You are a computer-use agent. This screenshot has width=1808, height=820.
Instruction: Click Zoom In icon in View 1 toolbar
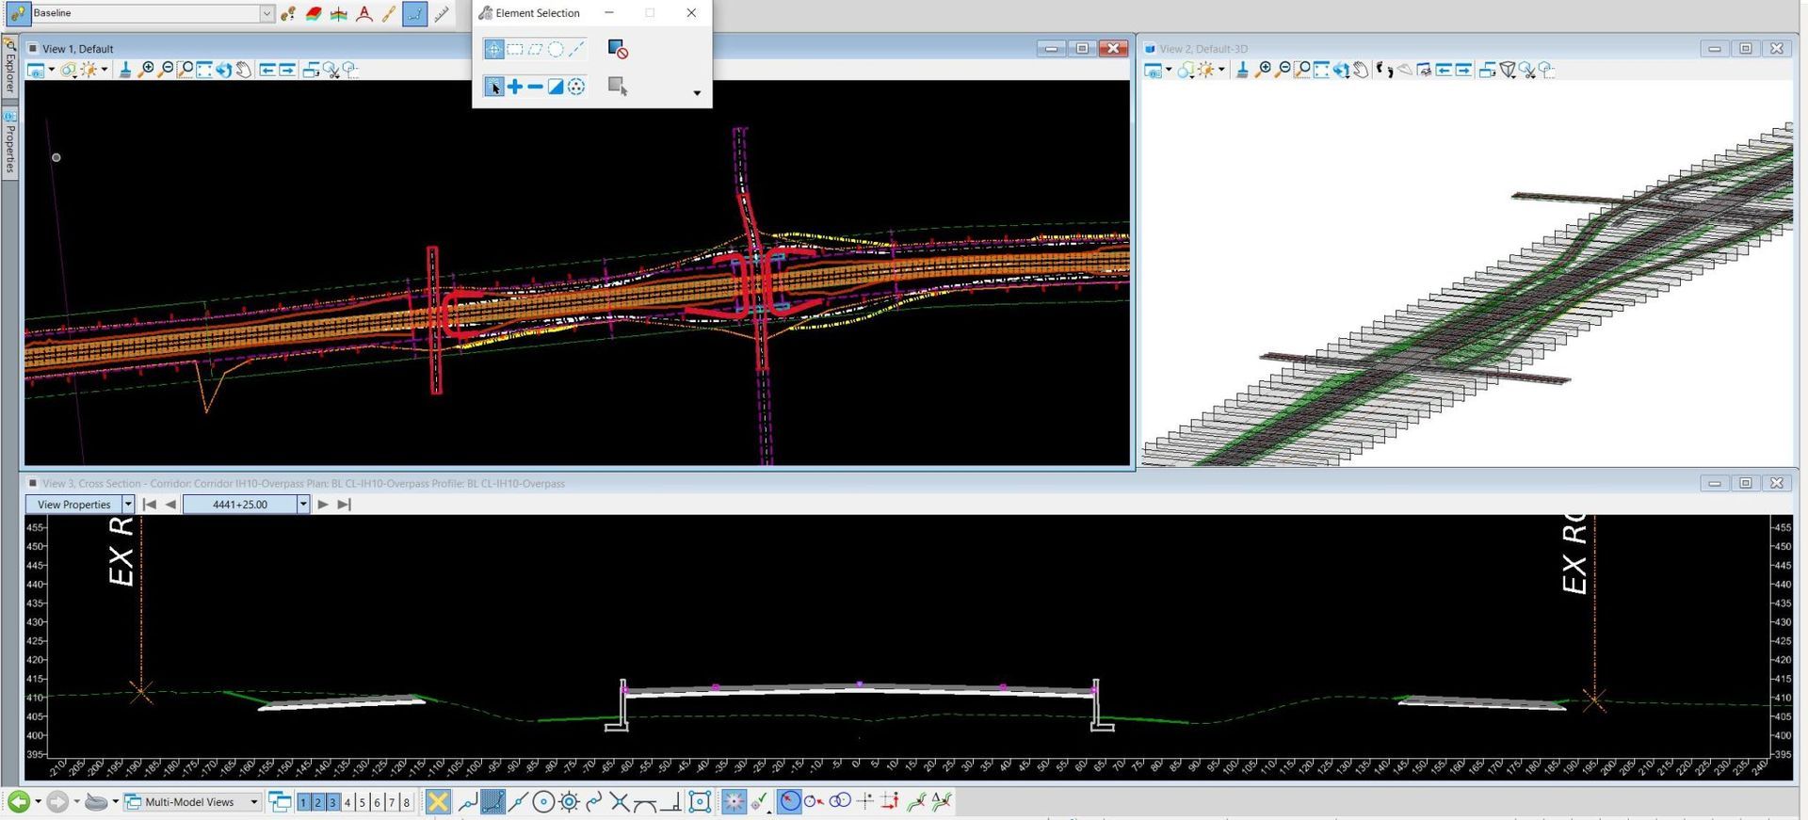pos(146,70)
